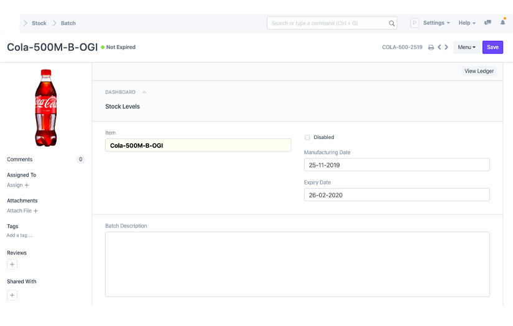Open the Settings dropdown
The image size is (513, 326).
437,23
